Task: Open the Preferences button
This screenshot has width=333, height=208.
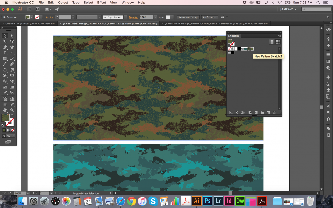Action: 209,17
